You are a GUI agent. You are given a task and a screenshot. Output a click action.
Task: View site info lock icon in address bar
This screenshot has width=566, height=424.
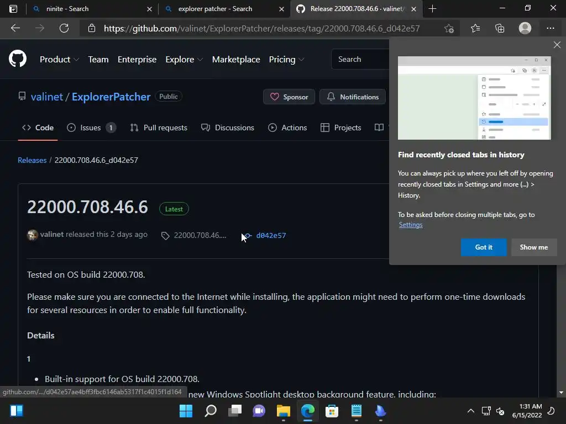click(x=92, y=28)
